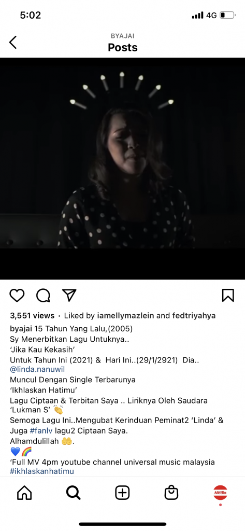Viewport: 245px width, 531px height.
Task: Create new post with plus icon
Action: (x=122, y=493)
